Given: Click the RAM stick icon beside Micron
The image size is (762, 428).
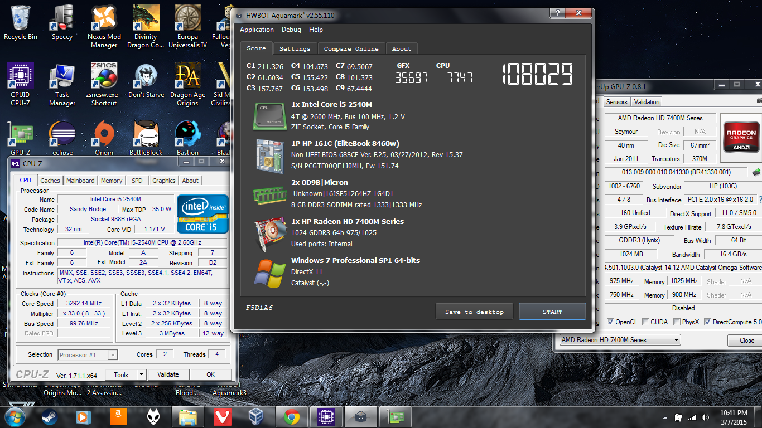Looking at the screenshot, I should (x=269, y=194).
